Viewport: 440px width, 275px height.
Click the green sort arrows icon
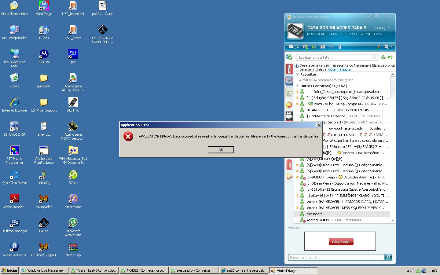pos(390,57)
